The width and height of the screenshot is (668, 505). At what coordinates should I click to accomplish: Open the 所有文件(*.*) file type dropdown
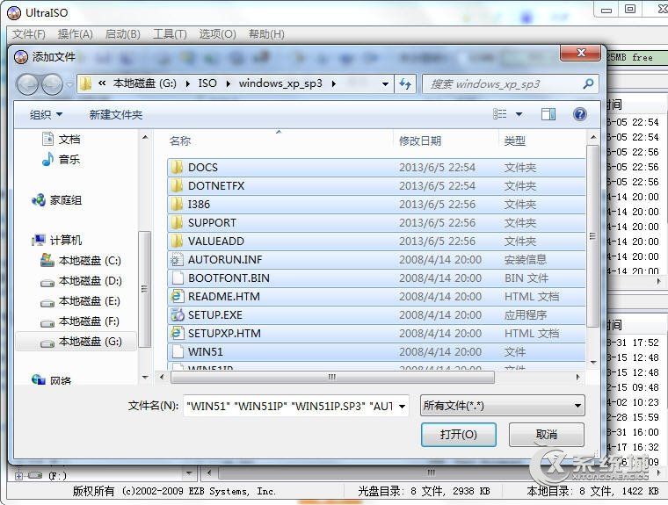(x=502, y=406)
